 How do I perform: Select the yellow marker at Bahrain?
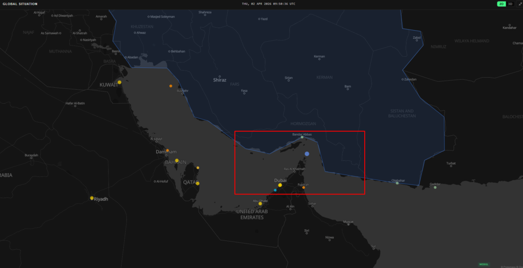click(177, 160)
